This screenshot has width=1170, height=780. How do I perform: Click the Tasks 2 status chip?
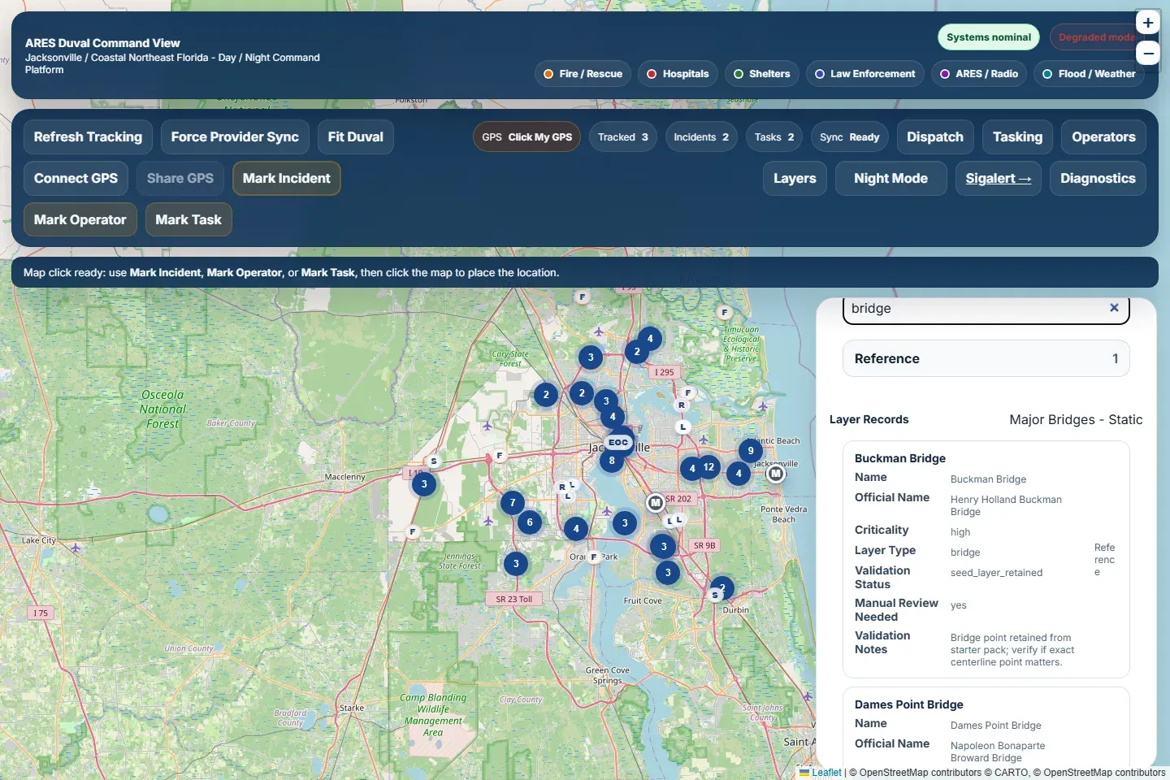[774, 137]
